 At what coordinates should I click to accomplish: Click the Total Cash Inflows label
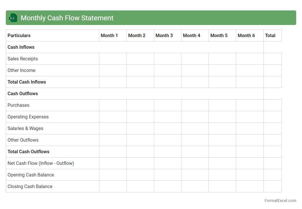point(27,82)
